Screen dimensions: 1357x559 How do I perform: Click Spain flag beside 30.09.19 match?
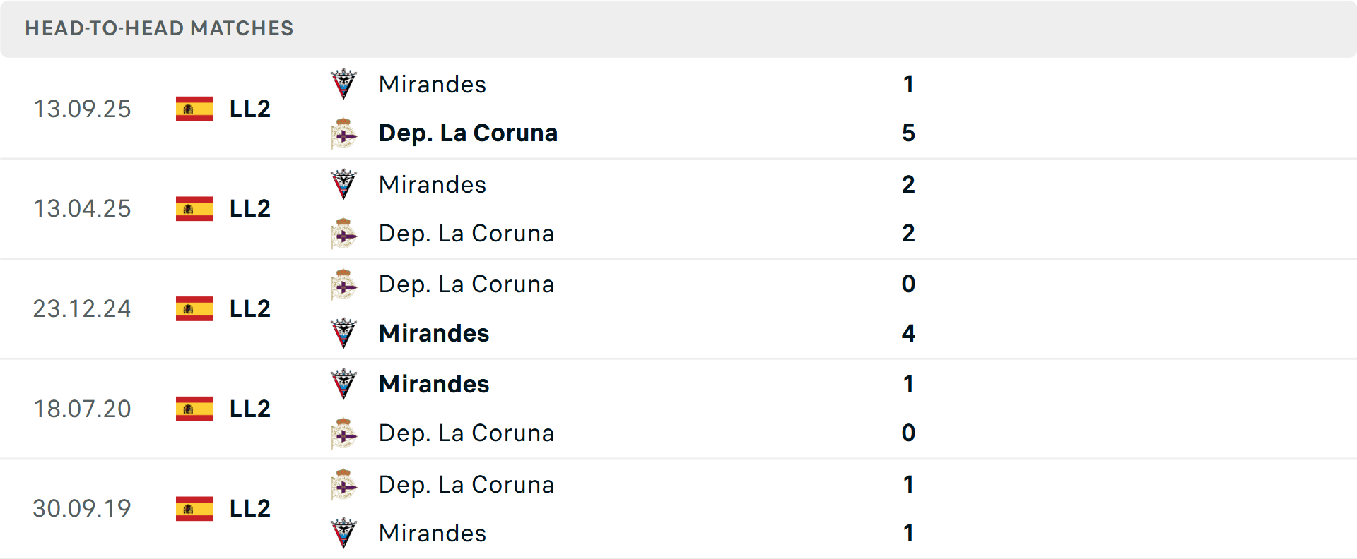[x=194, y=508]
